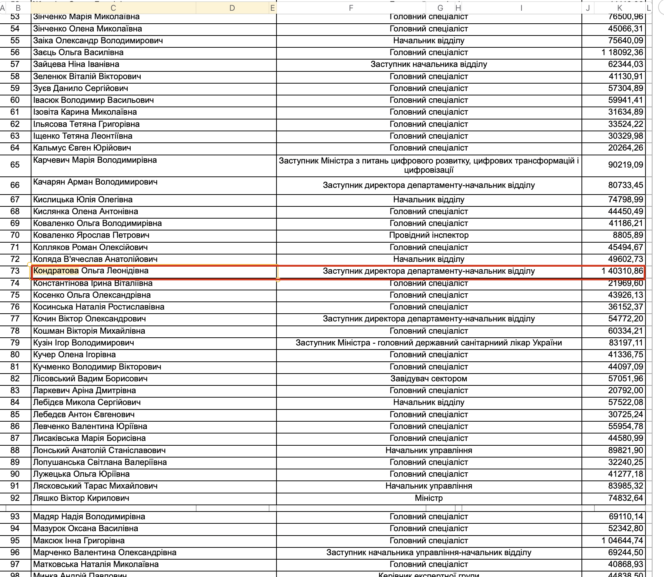Viewport: 664px width, 577px height.
Task: Select row 79 header
Action: [x=15, y=343]
